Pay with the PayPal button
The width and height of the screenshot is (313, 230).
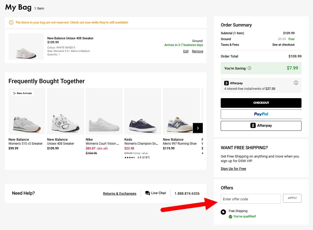point(261,114)
